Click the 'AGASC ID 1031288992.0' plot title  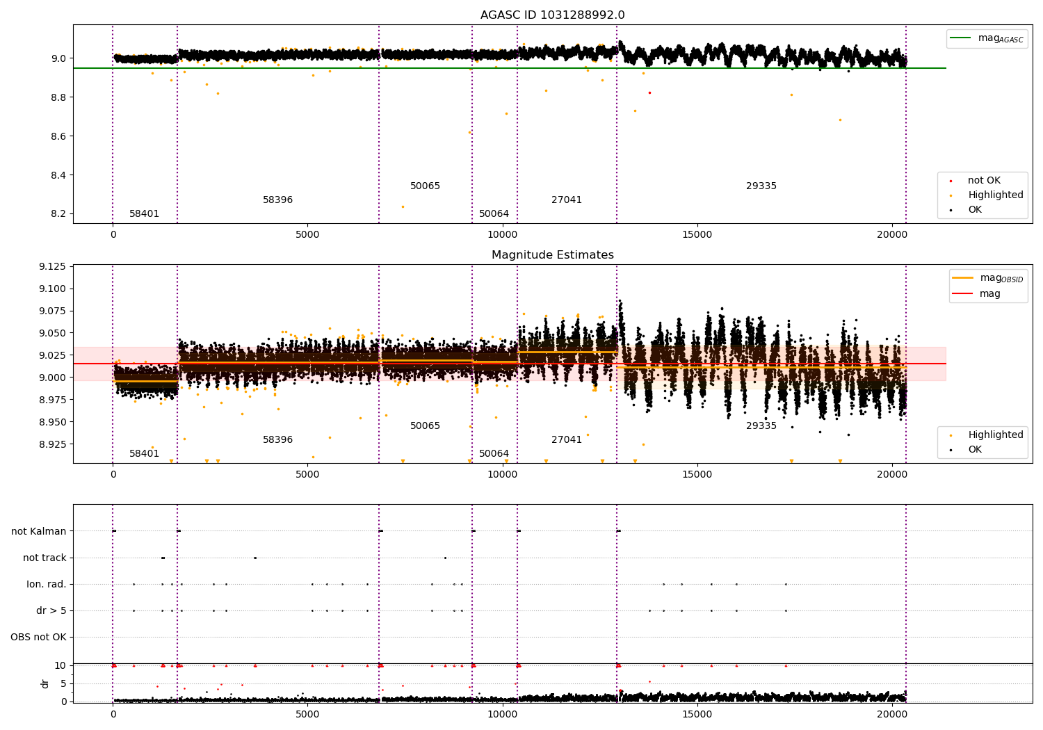coord(552,15)
